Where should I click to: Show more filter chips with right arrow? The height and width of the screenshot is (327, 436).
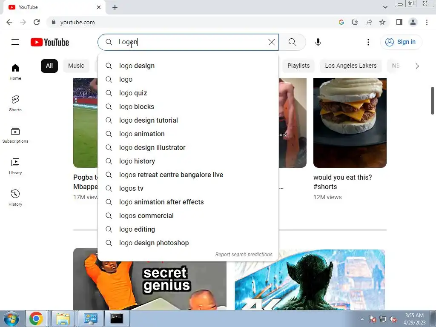(x=417, y=66)
